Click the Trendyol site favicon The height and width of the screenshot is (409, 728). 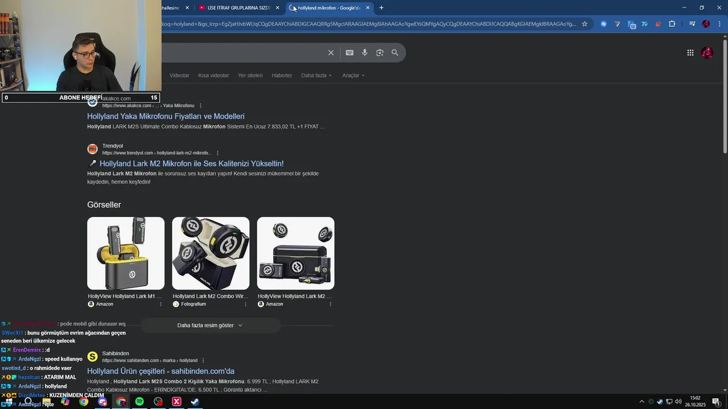[x=92, y=149]
